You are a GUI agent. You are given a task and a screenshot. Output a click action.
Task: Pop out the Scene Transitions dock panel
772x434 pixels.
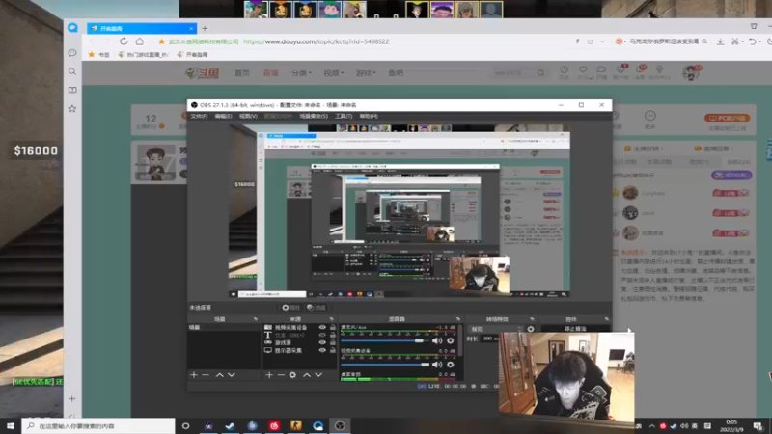coord(532,319)
